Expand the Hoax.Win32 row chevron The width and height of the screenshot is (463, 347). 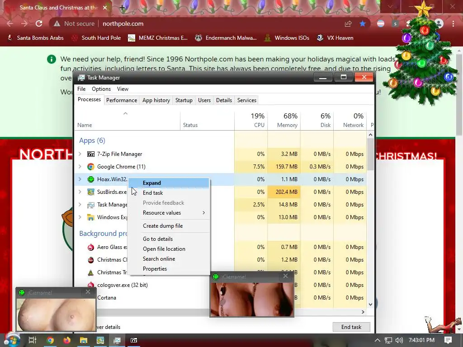tap(80, 179)
